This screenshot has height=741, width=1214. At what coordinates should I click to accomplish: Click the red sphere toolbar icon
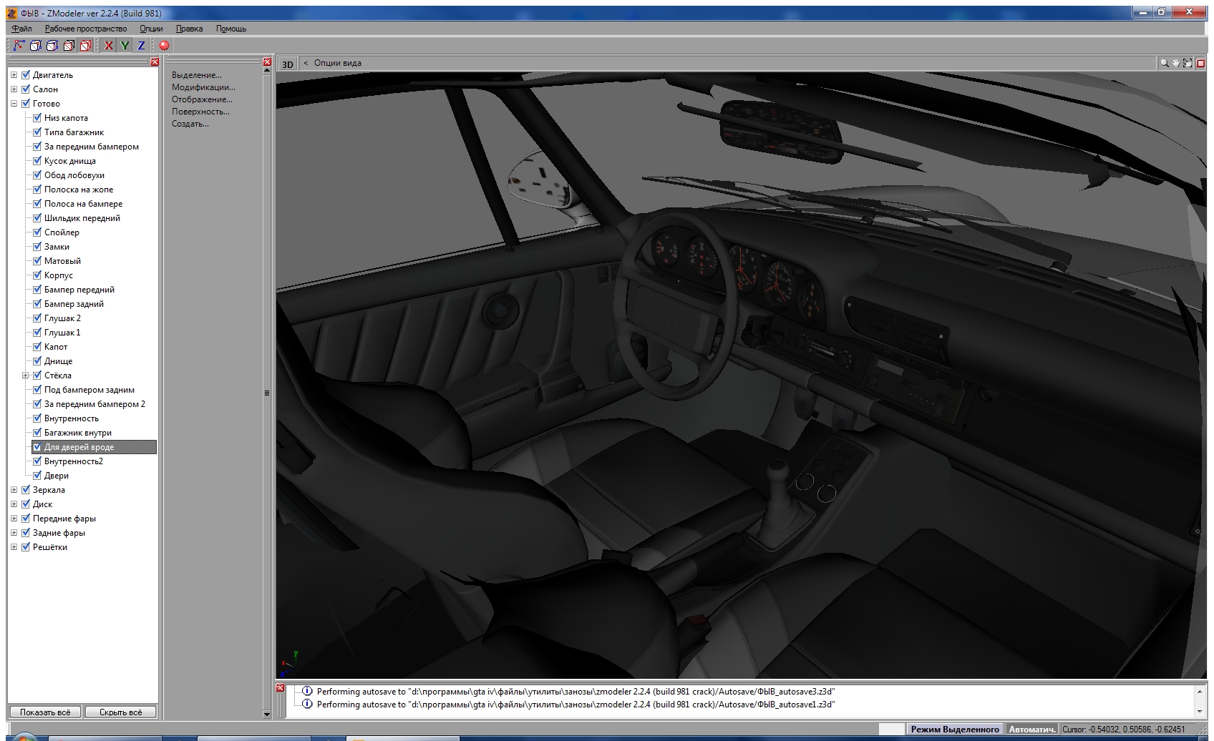coord(164,45)
